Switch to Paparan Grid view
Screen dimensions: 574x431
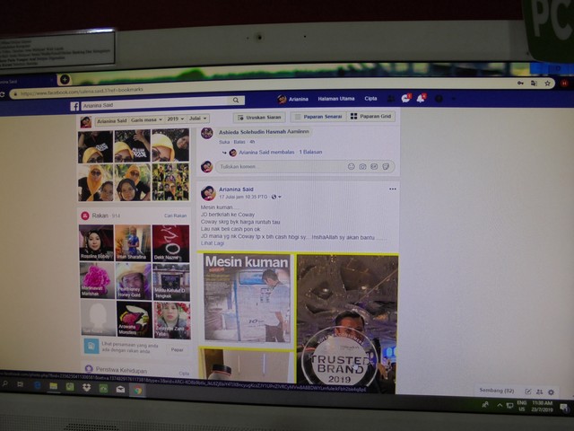click(x=370, y=117)
